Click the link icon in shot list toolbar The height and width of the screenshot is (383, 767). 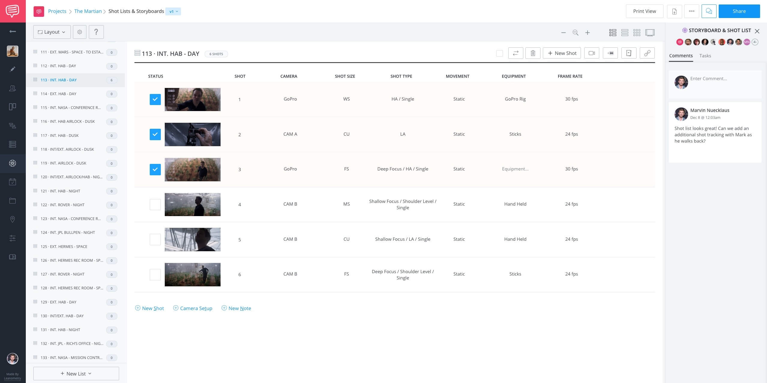[647, 53]
